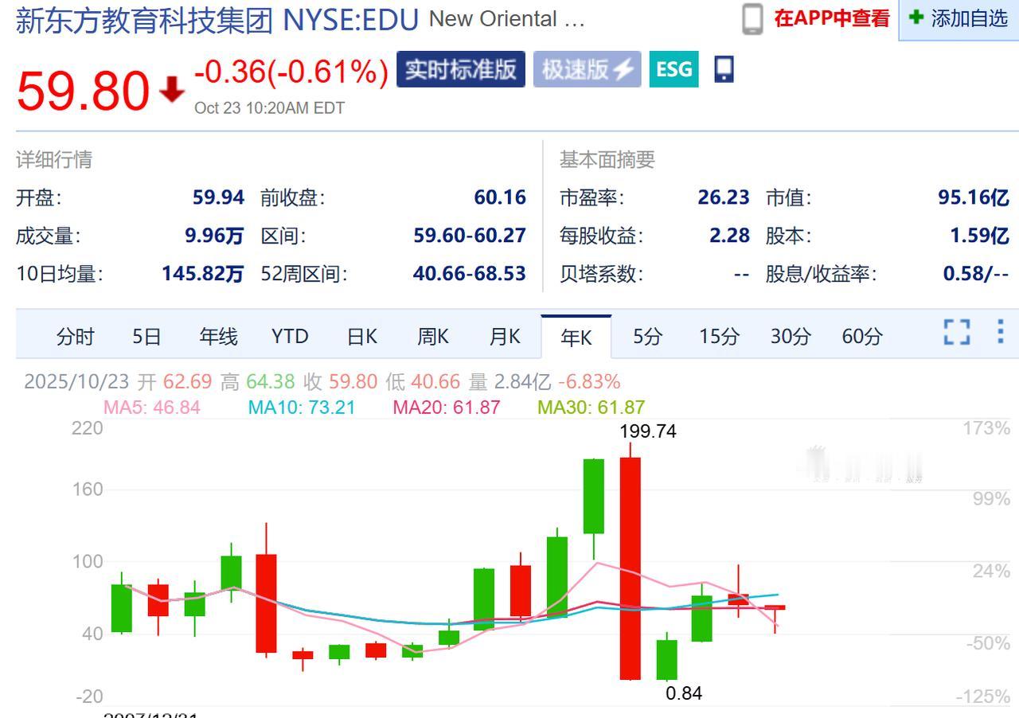Expand the chart to fullscreen
The height and width of the screenshot is (718, 1019).
(957, 332)
